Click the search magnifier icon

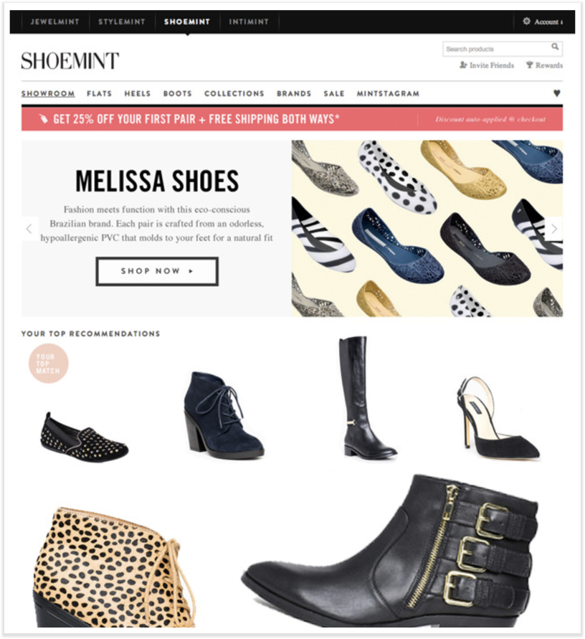coord(555,47)
